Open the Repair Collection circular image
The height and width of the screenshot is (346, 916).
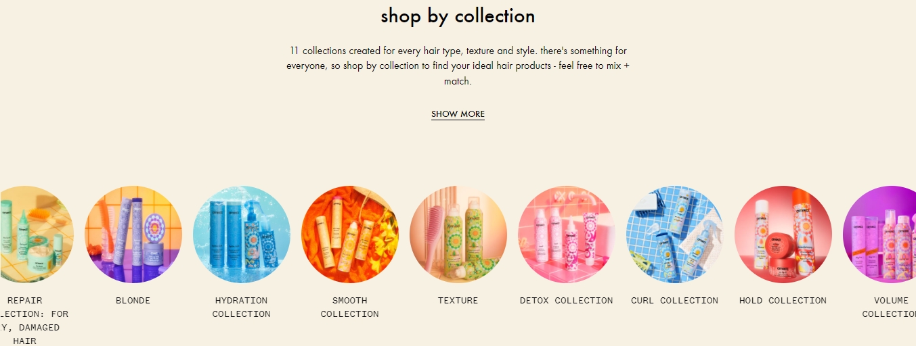[37, 234]
